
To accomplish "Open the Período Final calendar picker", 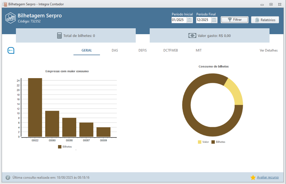I will [x=214, y=20].
